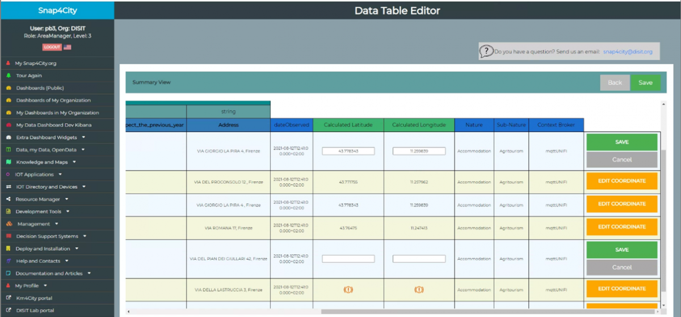
Task: Click the US flag language icon
Action: [x=67, y=47]
